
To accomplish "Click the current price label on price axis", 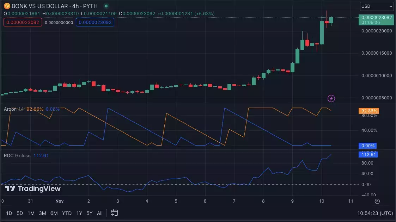I will click(376, 20).
